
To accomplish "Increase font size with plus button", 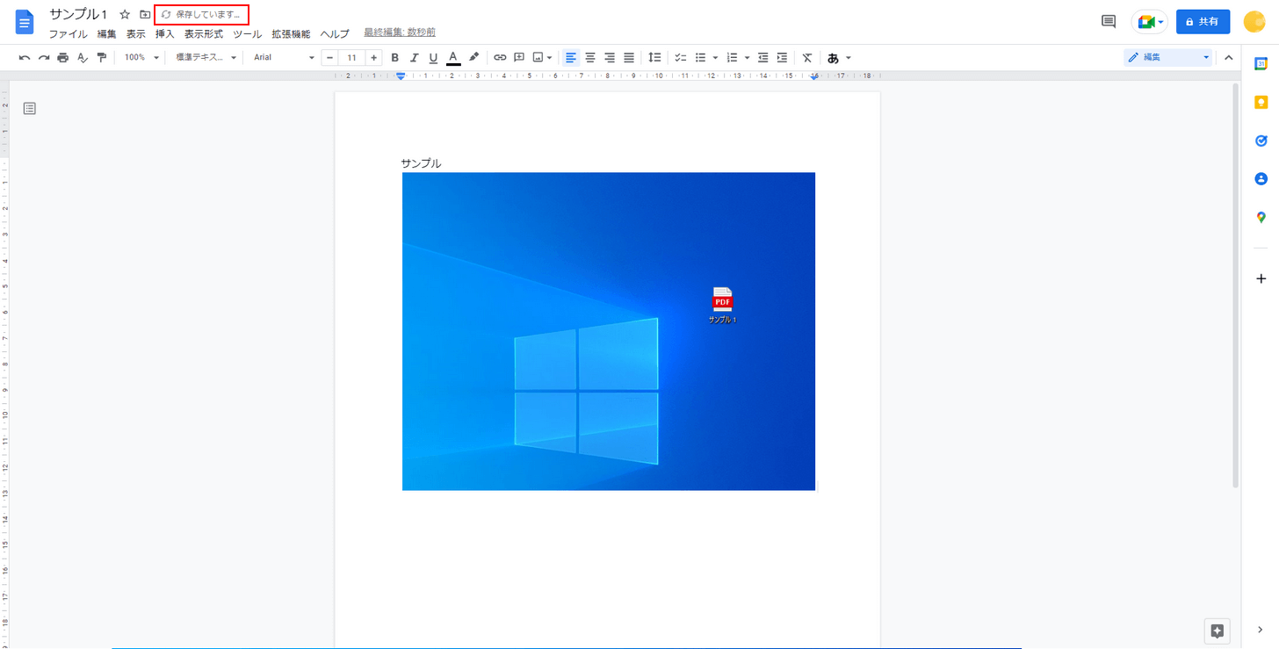I will click(x=373, y=58).
